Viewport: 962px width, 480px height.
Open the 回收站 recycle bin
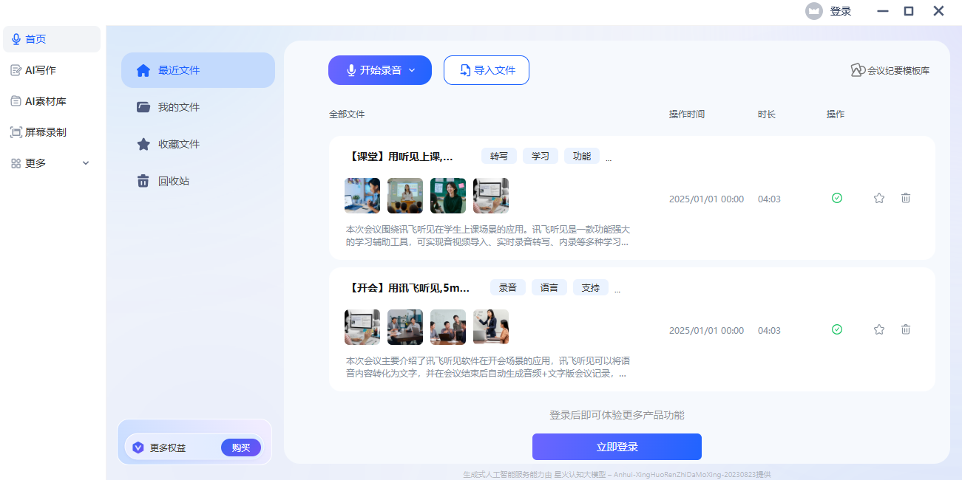pos(173,181)
